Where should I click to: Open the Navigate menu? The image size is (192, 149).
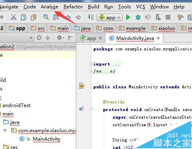pos(9,7)
